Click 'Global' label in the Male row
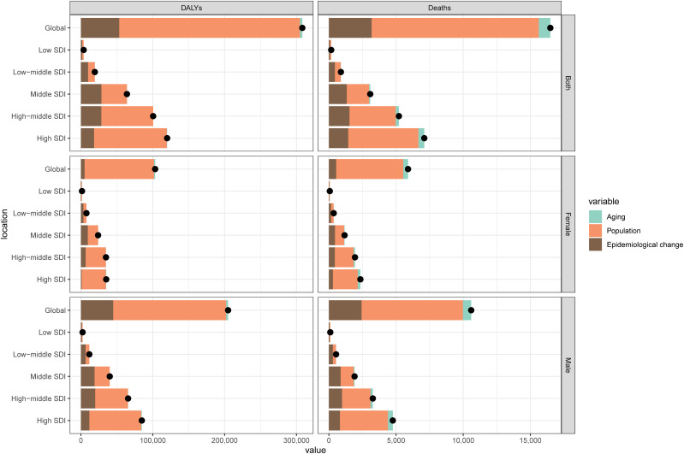 tap(55, 310)
